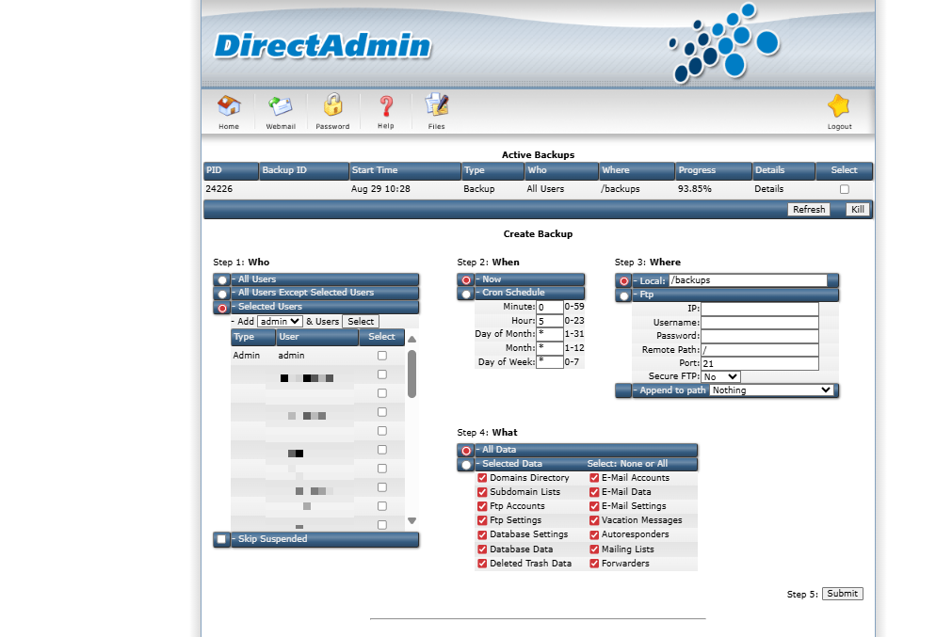Focus the Day of Month field
Screen dimensions: 936x637
pyautogui.click(x=549, y=334)
